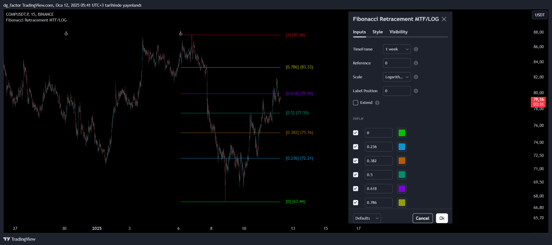Click the '88,00' price axis label

point(538,32)
